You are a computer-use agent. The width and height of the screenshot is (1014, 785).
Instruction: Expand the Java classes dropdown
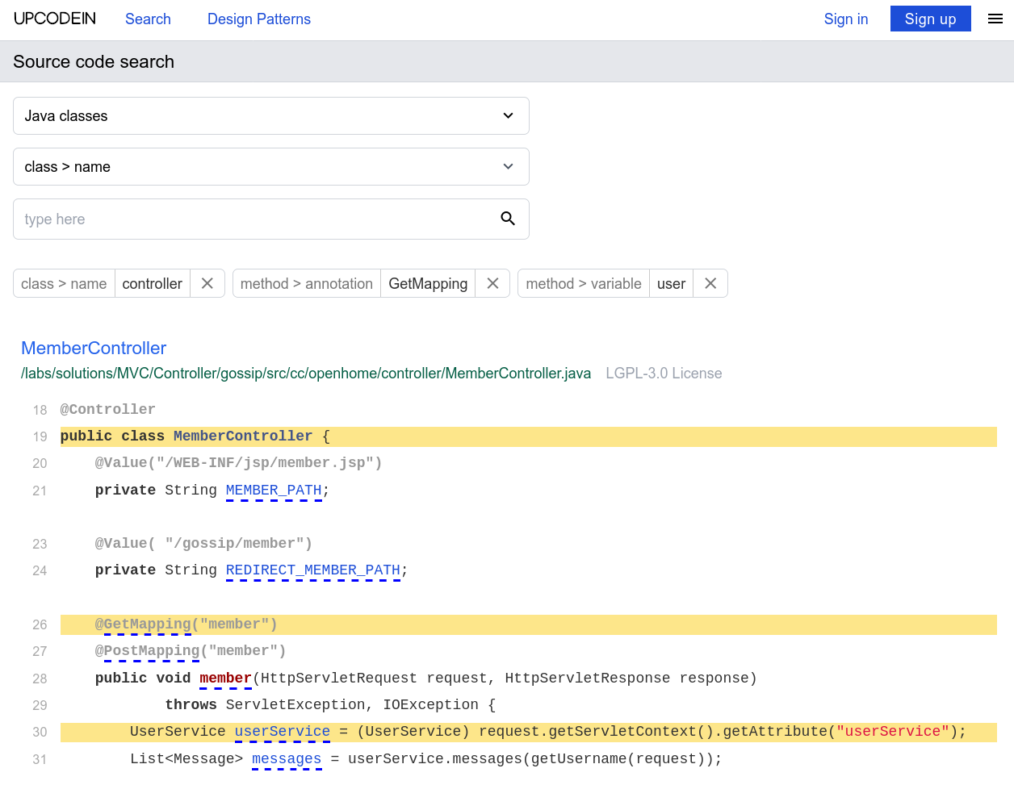coord(270,116)
